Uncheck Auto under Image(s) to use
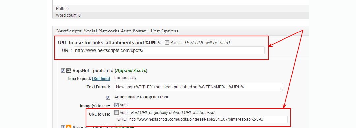Viewport: 356px width, 128px height. click(116, 105)
